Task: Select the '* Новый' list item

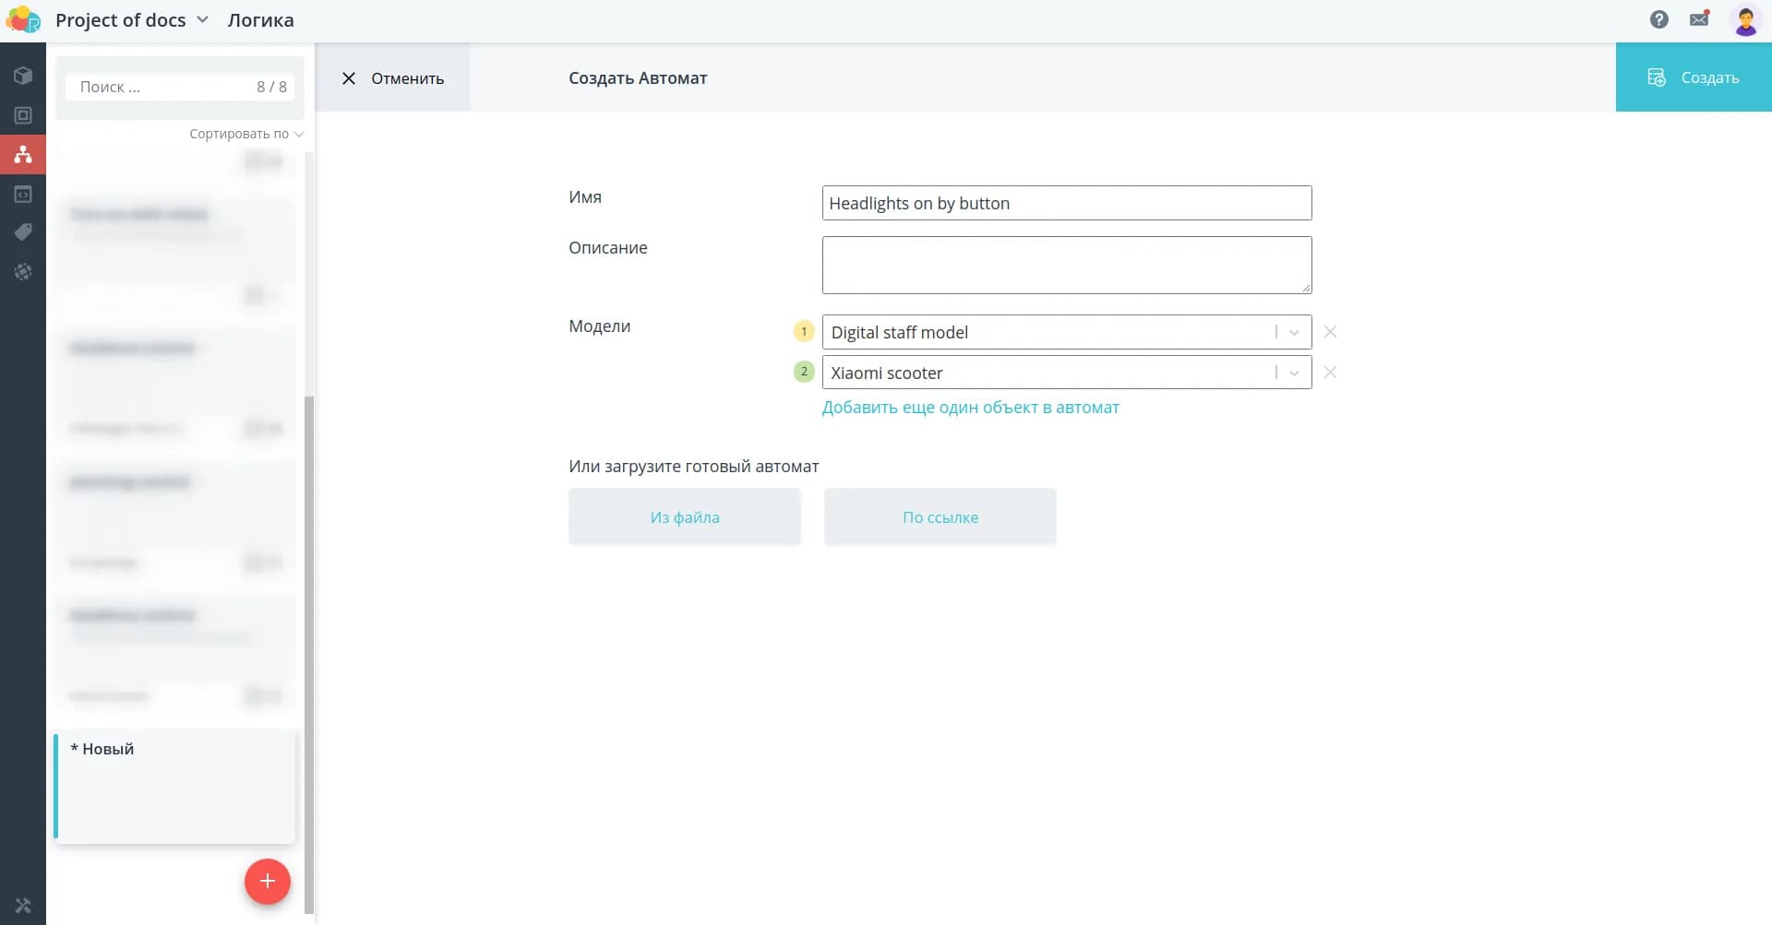Action: click(x=175, y=787)
